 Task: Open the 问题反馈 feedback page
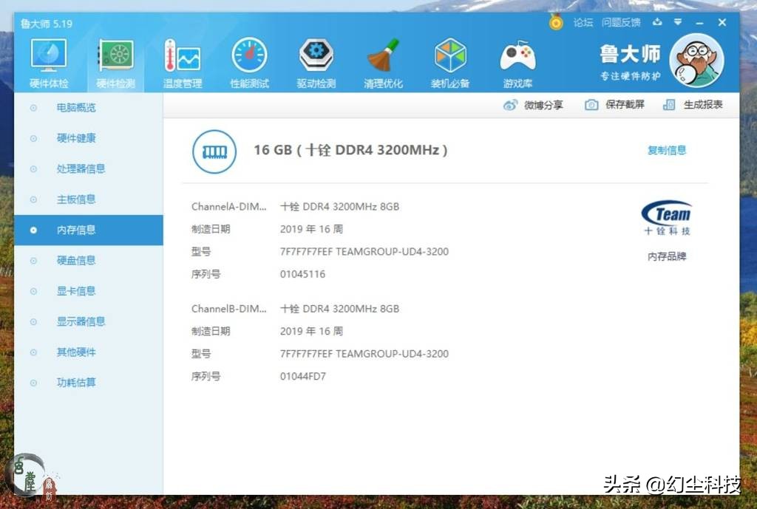coord(622,22)
